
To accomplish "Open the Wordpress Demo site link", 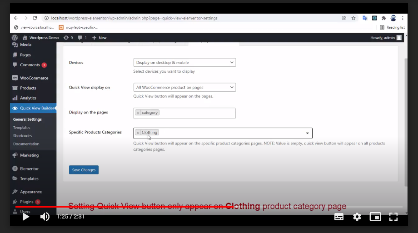I will tap(41, 38).
